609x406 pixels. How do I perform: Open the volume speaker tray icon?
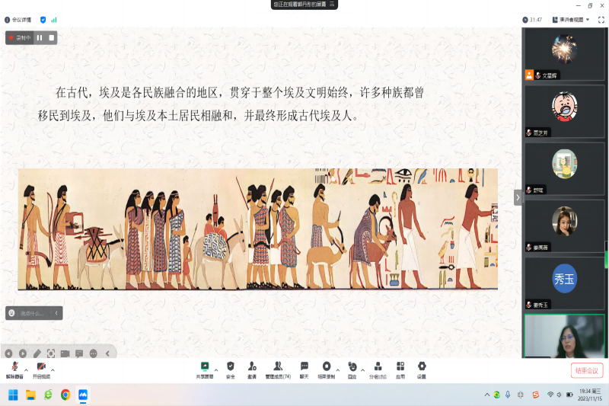pyautogui.click(x=560, y=395)
